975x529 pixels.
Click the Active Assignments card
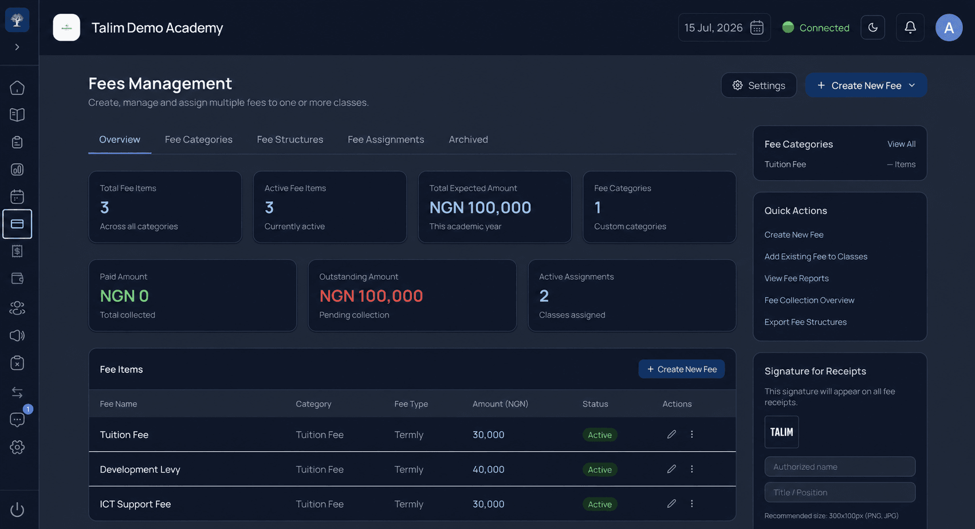coord(632,295)
